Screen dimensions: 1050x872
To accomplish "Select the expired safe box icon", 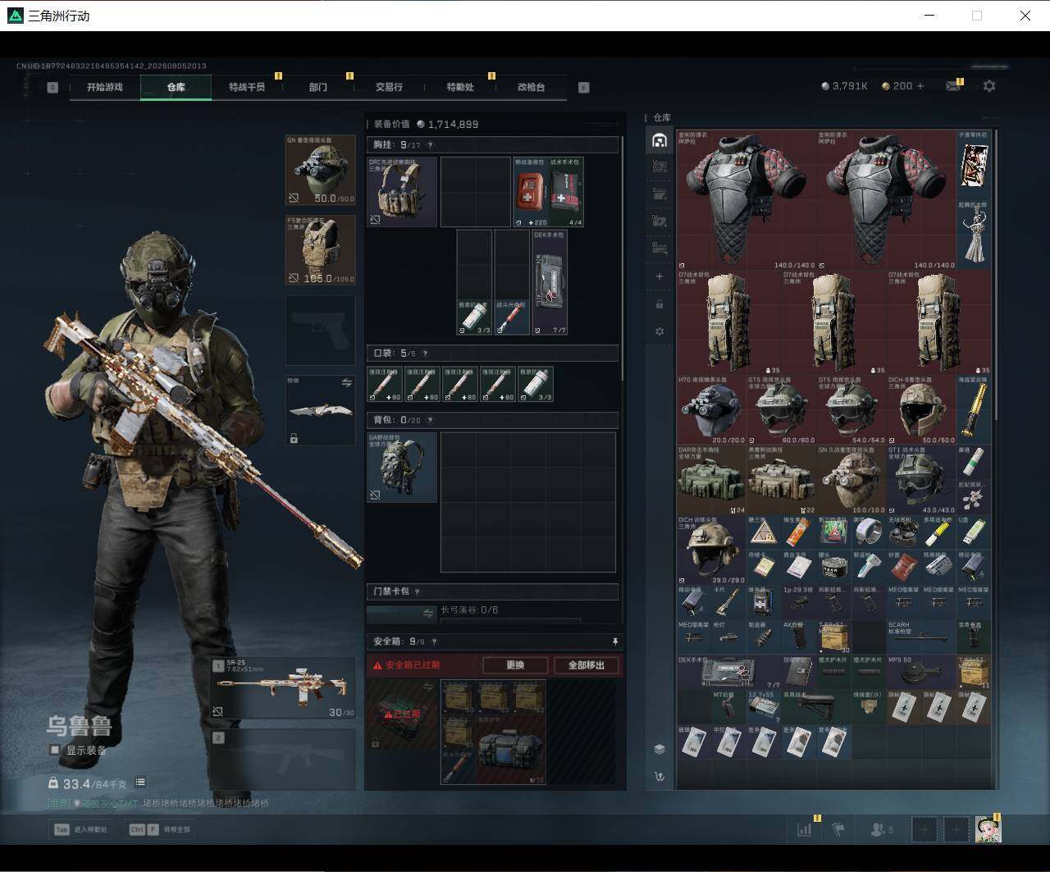I will [x=402, y=714].
